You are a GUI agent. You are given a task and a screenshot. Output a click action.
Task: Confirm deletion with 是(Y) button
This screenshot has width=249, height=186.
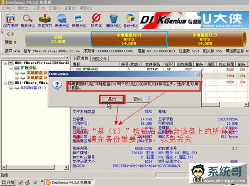(112, 99)
